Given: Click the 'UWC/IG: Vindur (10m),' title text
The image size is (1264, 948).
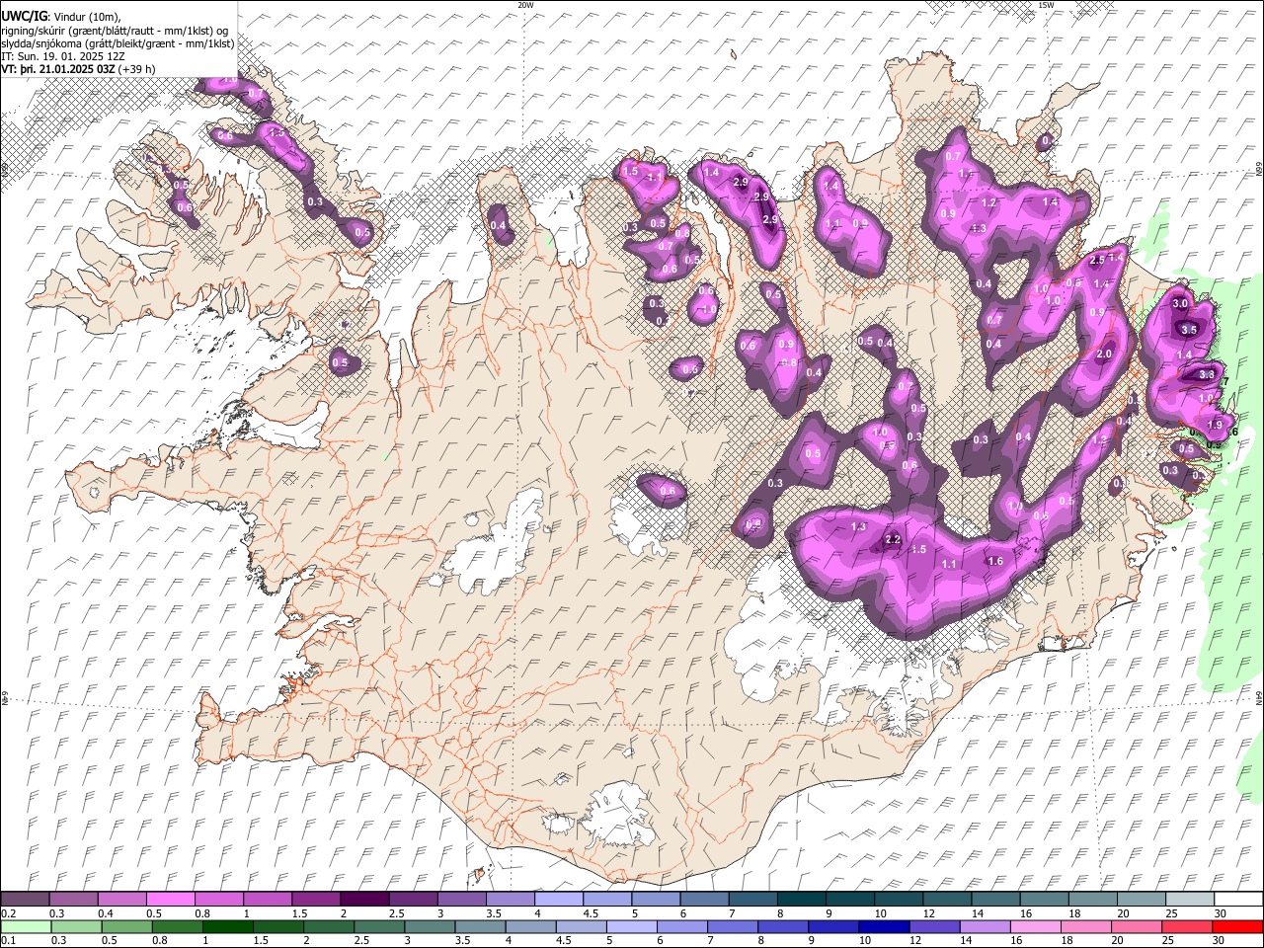Looking at the screenshot, I should click(x=61, y=17).
